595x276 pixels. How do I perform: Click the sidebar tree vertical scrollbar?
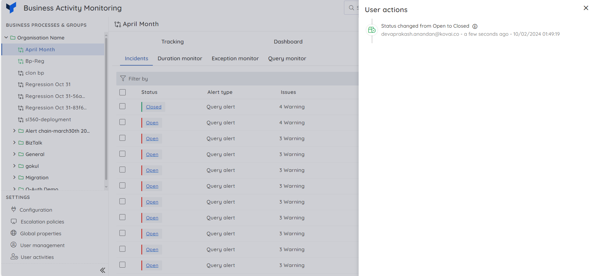click(x=106, y=109)
